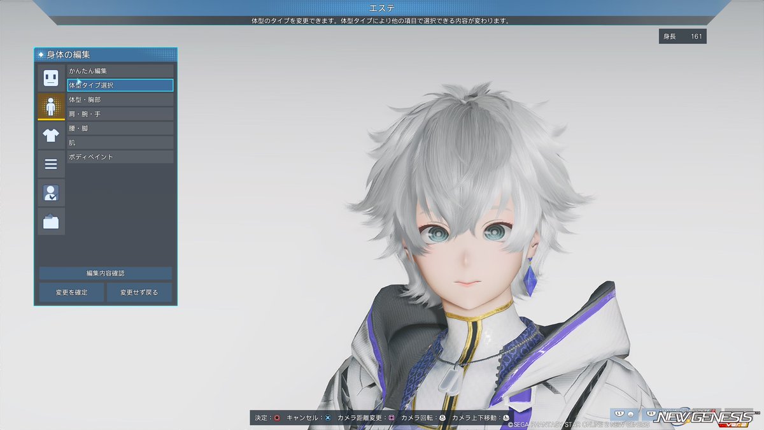Open 肌 skin menu item
764x430 pixels.
[120, 143]
